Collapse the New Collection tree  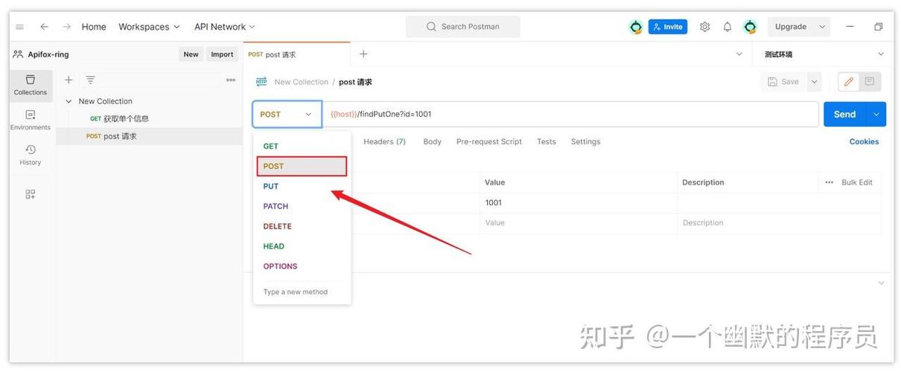pos(69,101)
